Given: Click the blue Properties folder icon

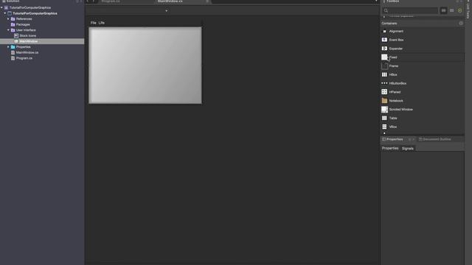Looking at the screenshot, I should (x=13, y=47).
